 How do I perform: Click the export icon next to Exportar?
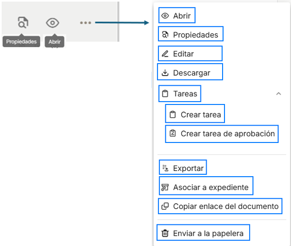click(165, 168)
